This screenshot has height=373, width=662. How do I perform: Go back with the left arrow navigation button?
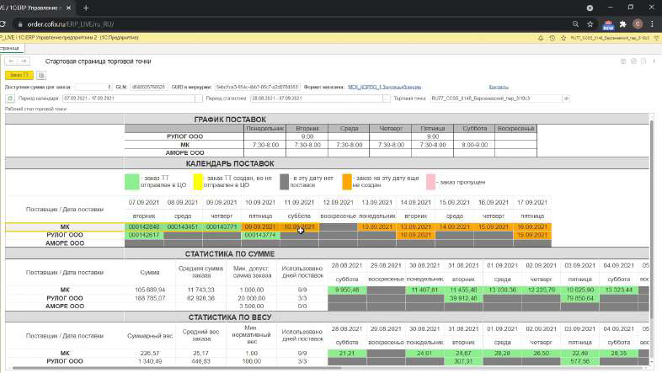tap(12, 61)
